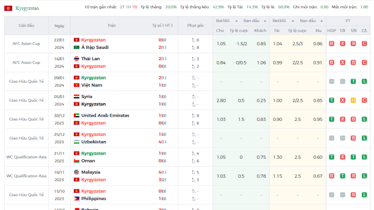
Task: Click WC Qualification Asia for the 16/11 match
Action: pos(26,176)
